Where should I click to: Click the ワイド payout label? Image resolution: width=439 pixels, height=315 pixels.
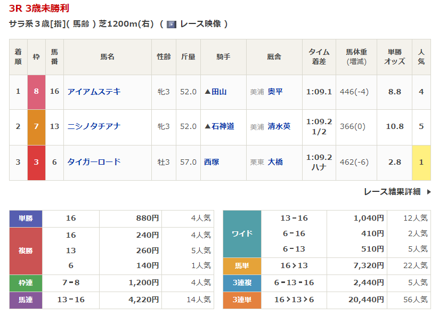click(x=242, y=233)
